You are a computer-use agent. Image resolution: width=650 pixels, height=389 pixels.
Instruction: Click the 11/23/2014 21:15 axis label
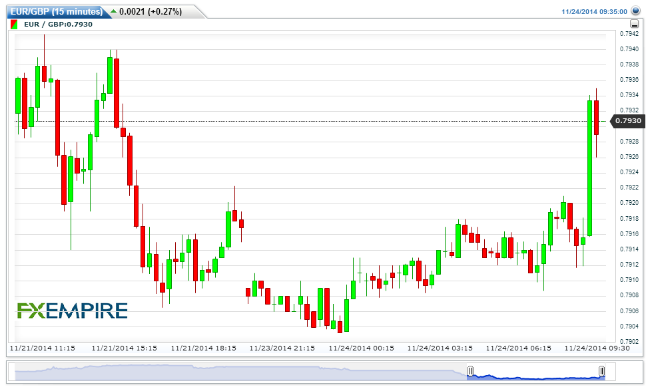click(282, 348)
